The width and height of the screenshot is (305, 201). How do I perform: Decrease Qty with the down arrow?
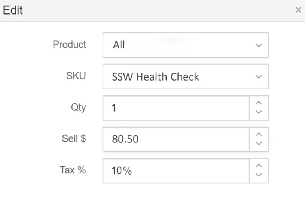point(259,112)
